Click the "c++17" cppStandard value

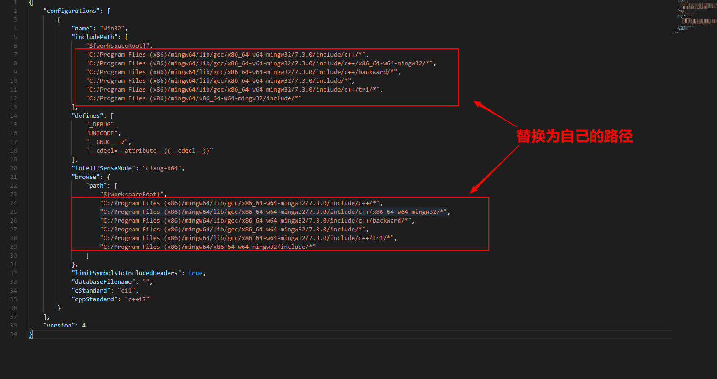137,299
